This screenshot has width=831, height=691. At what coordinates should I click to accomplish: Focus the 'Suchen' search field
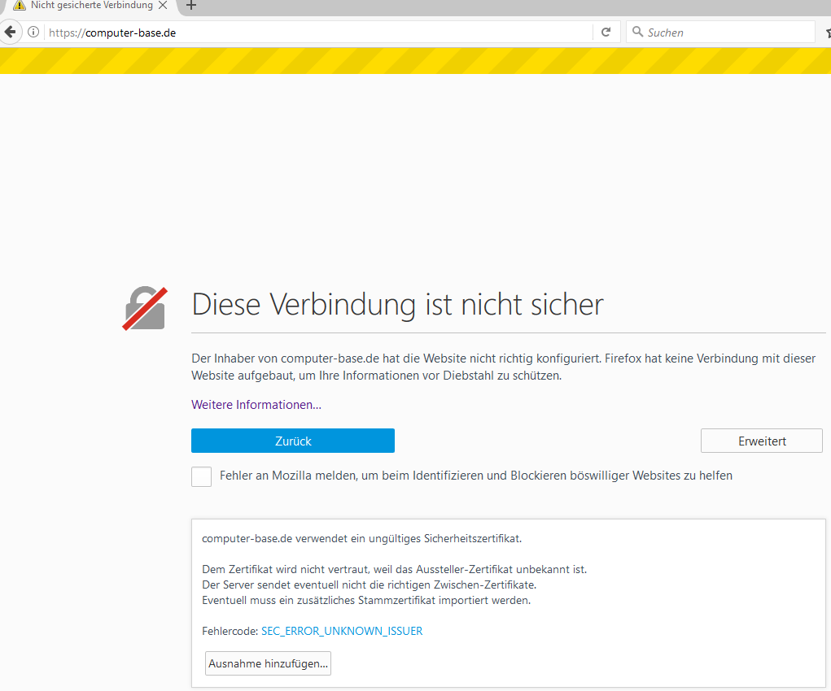(x=721, y=33)
